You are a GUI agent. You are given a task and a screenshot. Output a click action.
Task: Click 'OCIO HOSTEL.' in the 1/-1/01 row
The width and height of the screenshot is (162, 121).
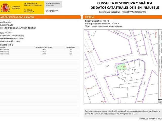5,54
